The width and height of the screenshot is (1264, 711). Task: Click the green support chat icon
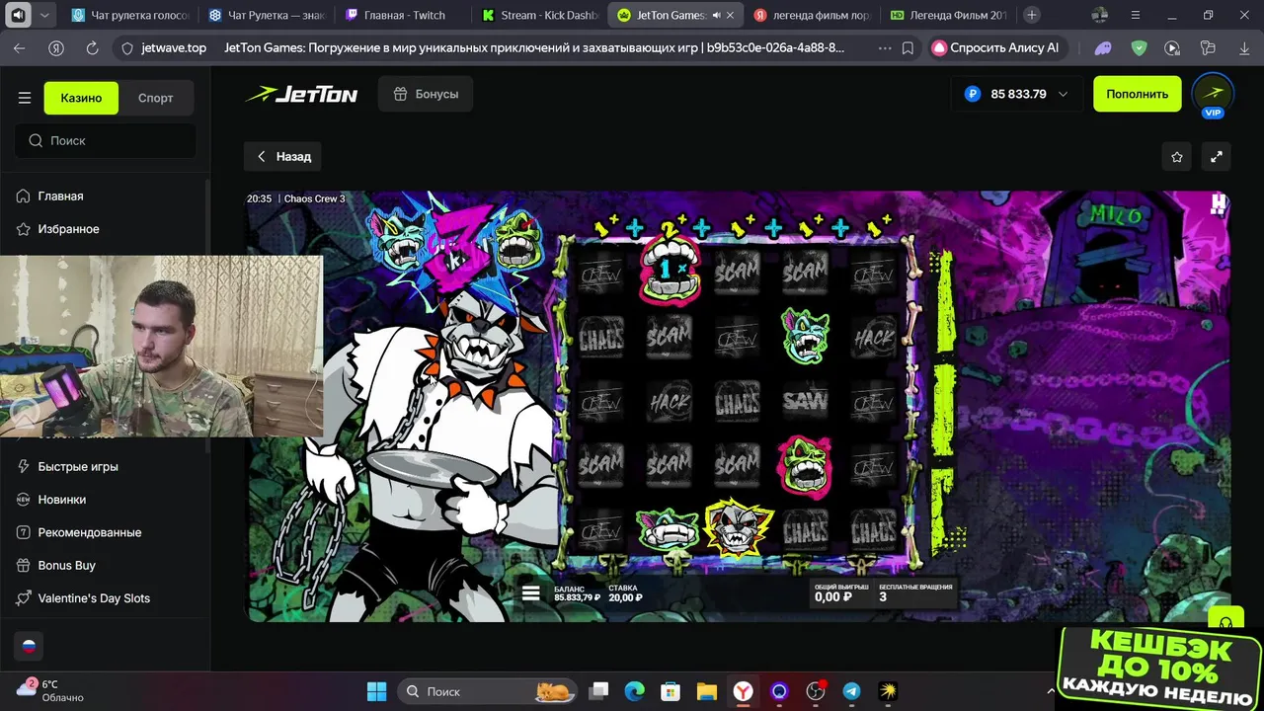click(x=1225, y=620)
